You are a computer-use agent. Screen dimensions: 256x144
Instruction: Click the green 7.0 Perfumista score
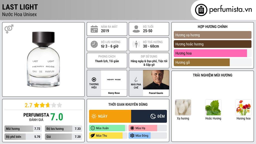tap(57, 117)
